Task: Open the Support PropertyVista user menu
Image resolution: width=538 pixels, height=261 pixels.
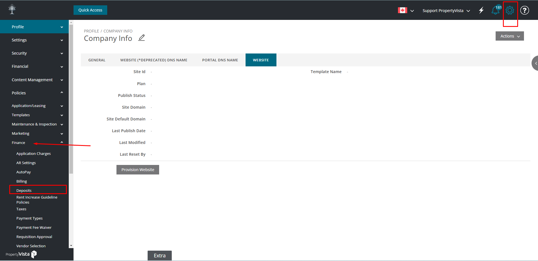Action: tap(446, 11)
